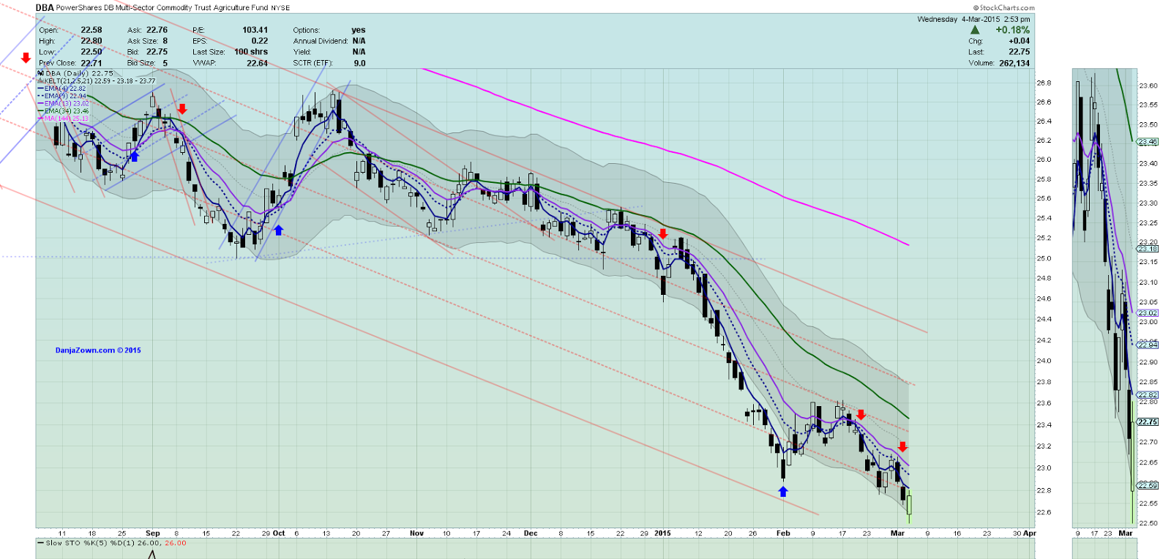Click the green up-triangle change indicator

(x=974, y=30)
